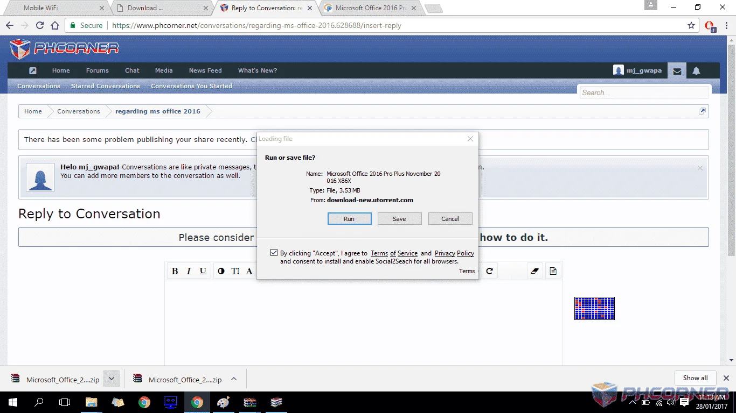This screenshot has width=736, height=413.
Task: Click the browser Home icon
Action: point(54,25)
